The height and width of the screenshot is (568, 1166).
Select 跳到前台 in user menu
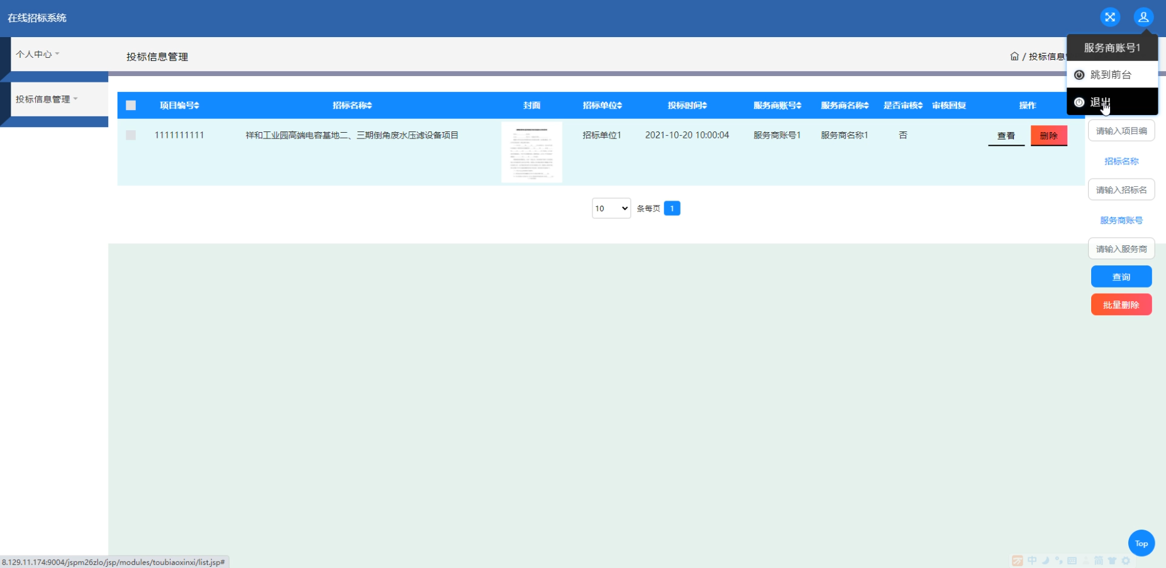(1112, 74)
